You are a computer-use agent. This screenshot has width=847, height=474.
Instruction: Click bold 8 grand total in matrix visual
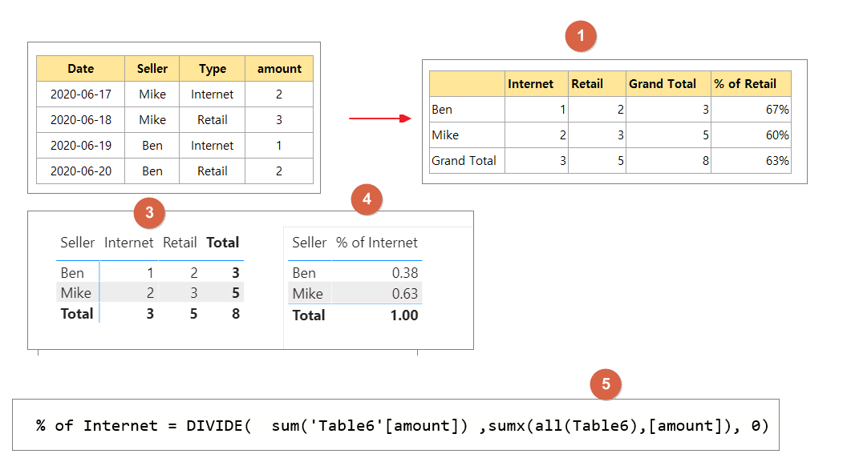tap(236, 314)
